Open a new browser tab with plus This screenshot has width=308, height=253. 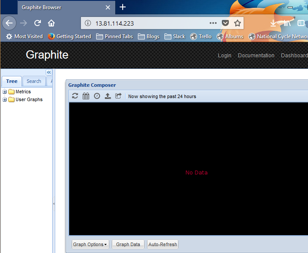pyautogui.click(x=123, y=7)
